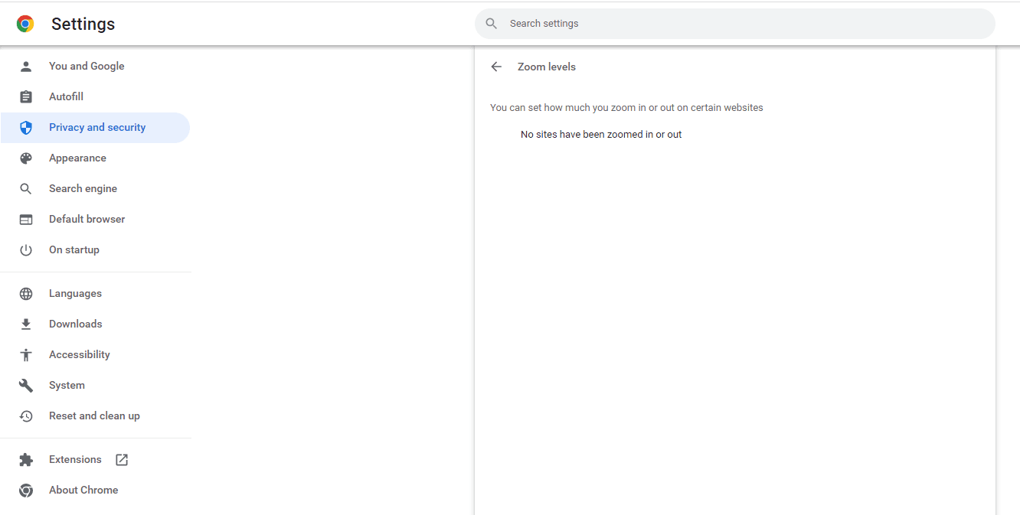Click the Chrome logo next to Settings

pos(25,24)
